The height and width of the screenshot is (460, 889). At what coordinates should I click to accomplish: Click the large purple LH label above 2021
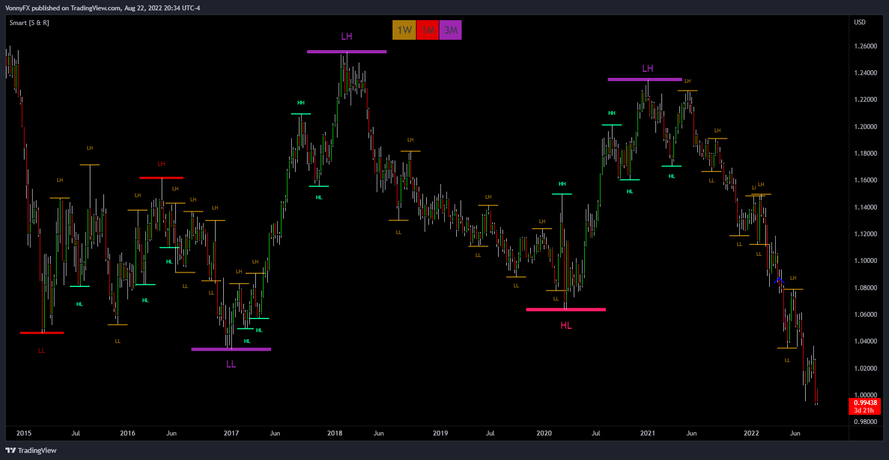[x=648, y=69]
